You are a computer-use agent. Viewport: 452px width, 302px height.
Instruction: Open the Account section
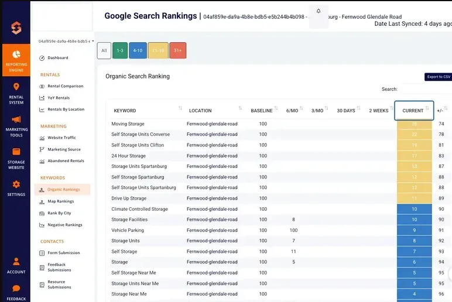[16, 265]
